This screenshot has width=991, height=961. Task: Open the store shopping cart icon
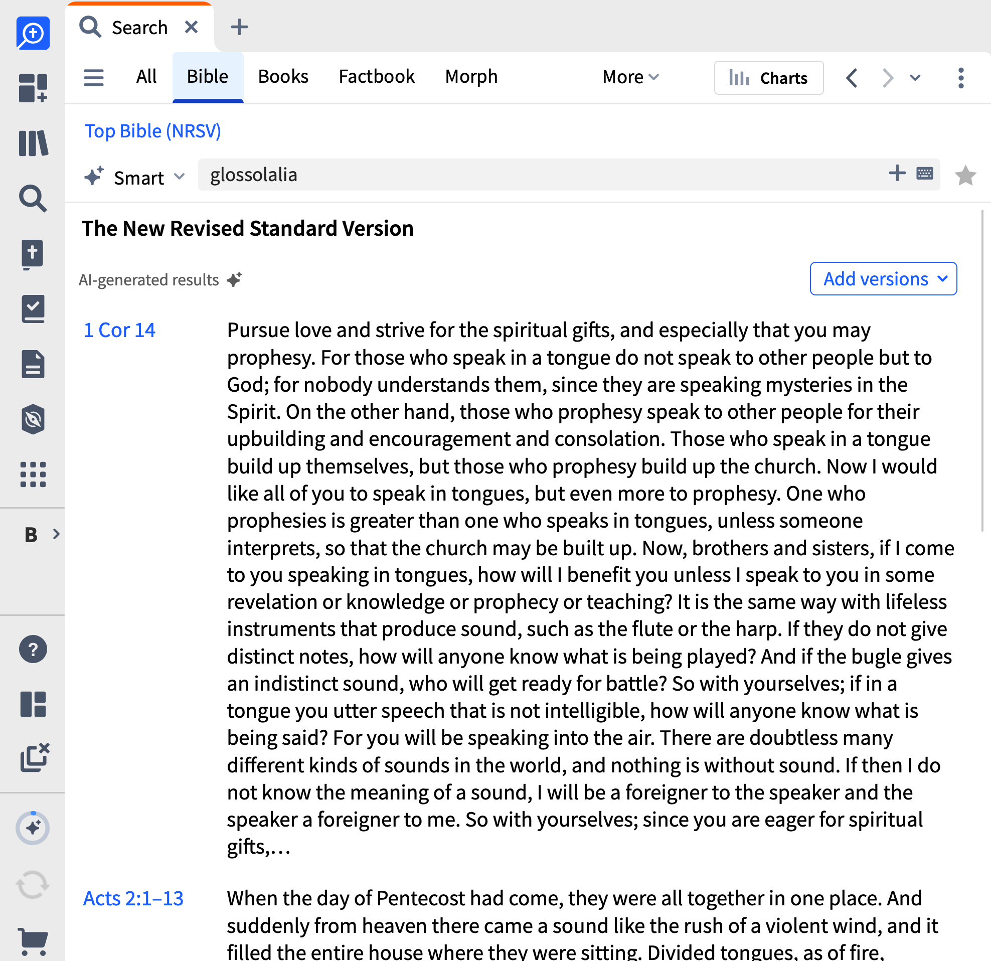33,941
